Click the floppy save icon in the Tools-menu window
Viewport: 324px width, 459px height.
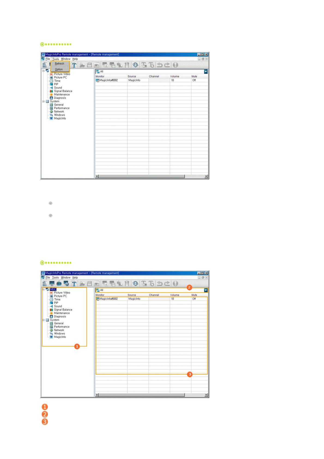[x=89, y=65]
